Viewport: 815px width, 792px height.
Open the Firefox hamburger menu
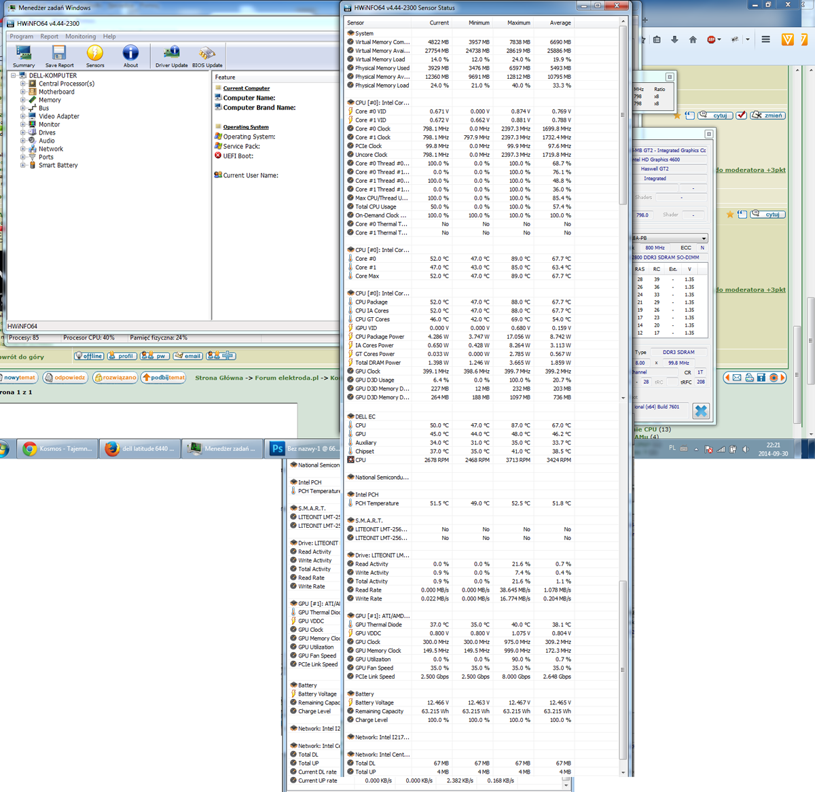tap(765, 40)
